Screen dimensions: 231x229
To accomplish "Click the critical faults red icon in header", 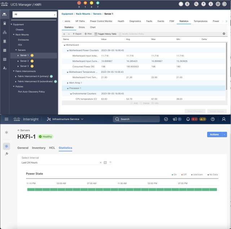I will pyautogui.click(x=79, y=3).
